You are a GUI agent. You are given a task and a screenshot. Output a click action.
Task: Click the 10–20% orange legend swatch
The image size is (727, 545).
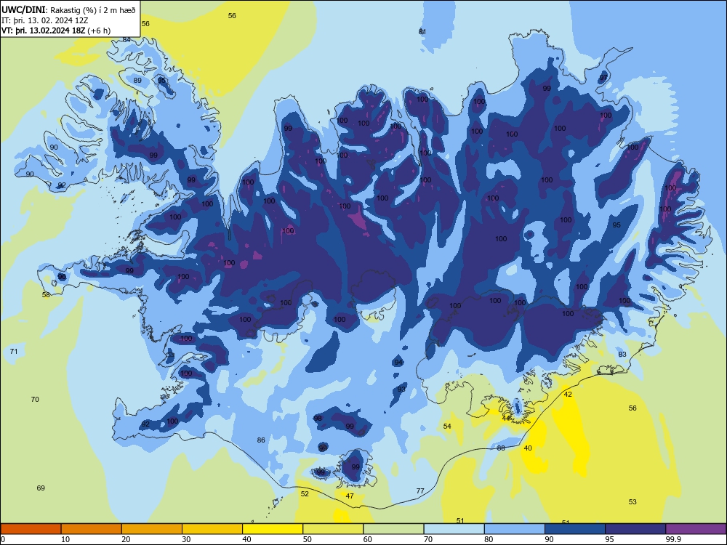click(x=92, y=529)
